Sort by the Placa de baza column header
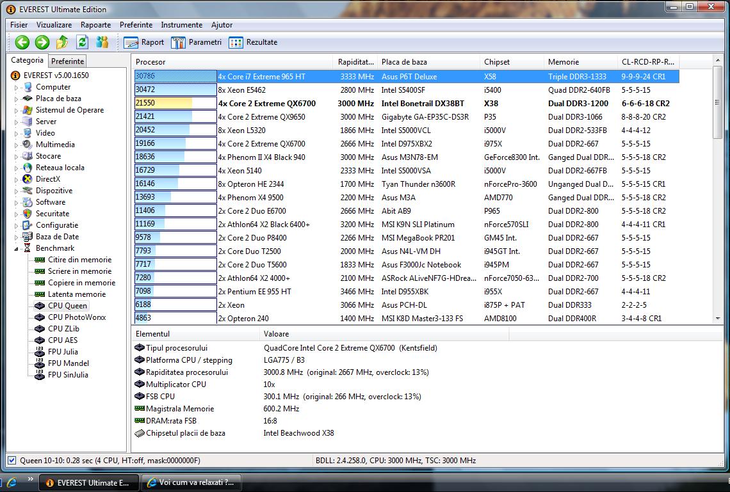The height and width of the screenshot is (492, 730). 429,62
